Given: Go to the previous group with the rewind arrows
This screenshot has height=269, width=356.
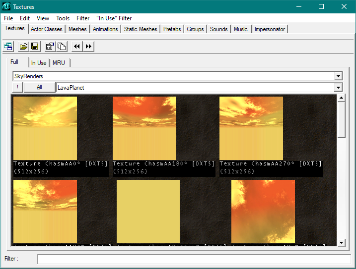Looking at the screenshot, I should click(77, 47).
